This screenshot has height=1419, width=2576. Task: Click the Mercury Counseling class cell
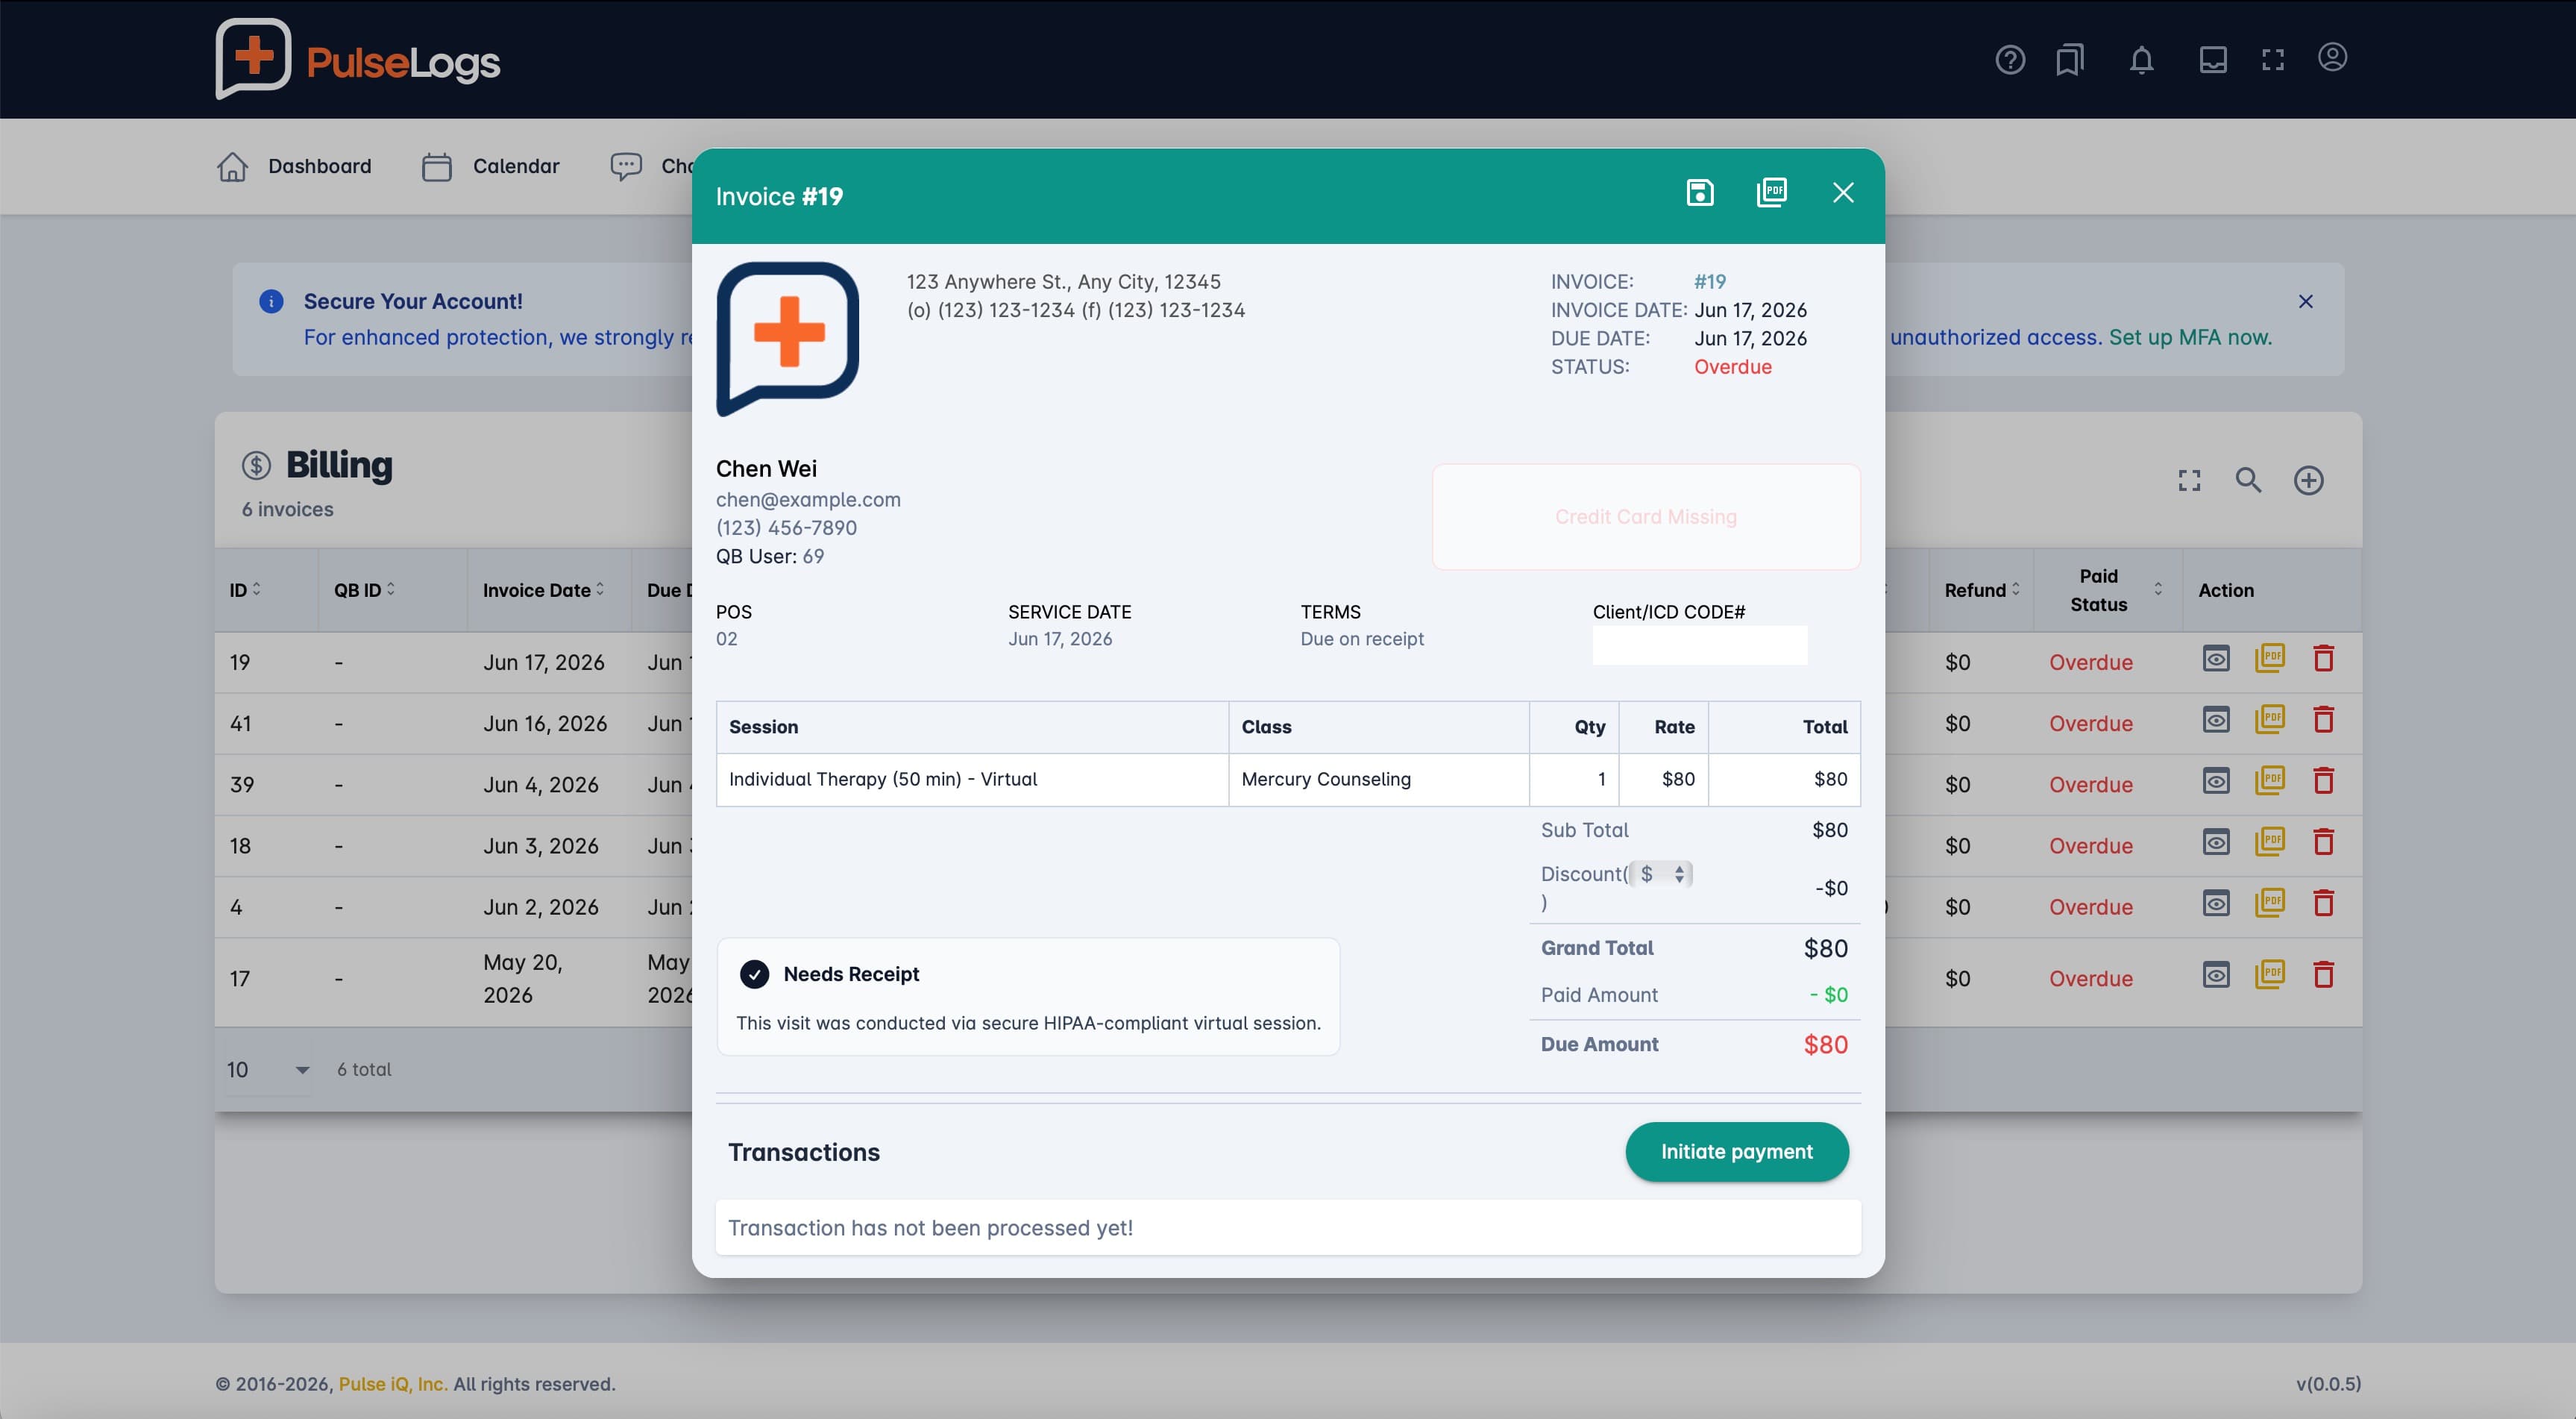click(1378, 779)
